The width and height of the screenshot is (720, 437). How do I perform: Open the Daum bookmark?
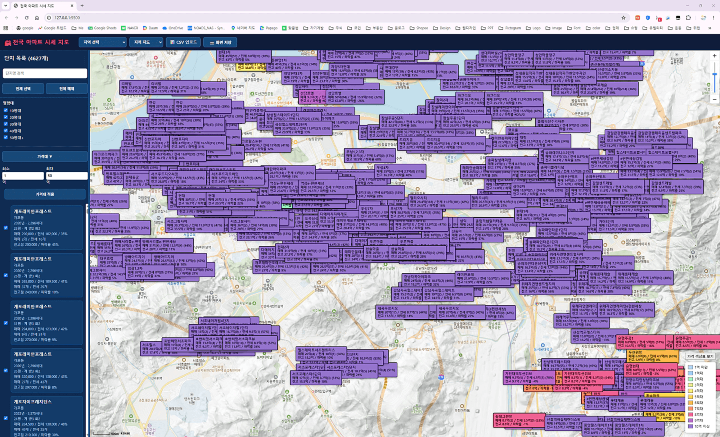click(150, 28)
